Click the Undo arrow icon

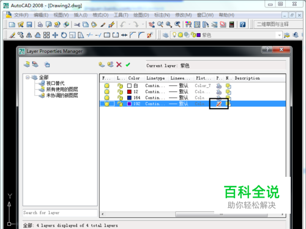pos(123,25)
